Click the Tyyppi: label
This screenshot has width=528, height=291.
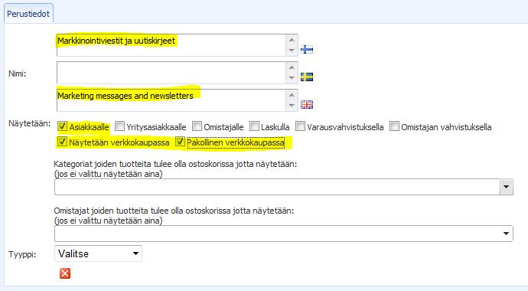pyautogui.click(x=22, y=254)
